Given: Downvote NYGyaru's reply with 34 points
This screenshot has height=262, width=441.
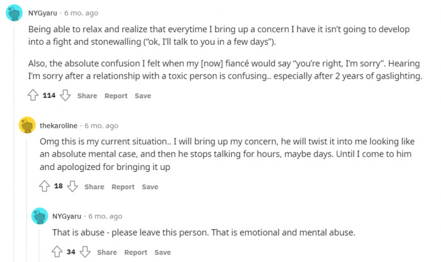Looking at the screenshot, I should coord(85,252).
